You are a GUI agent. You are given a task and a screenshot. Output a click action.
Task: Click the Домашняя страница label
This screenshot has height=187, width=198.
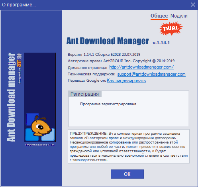(88, 68)
